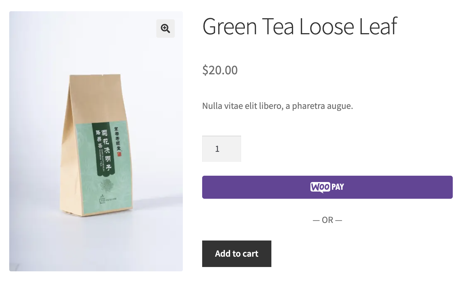The width and height of the screenshot is (462, 284).
Task: Click the magnifier icon in the image corner
Action: (165, 29)
